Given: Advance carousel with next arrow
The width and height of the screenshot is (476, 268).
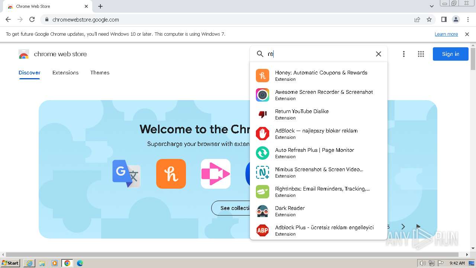Looking at the screenshot, I should pos(403,227).
